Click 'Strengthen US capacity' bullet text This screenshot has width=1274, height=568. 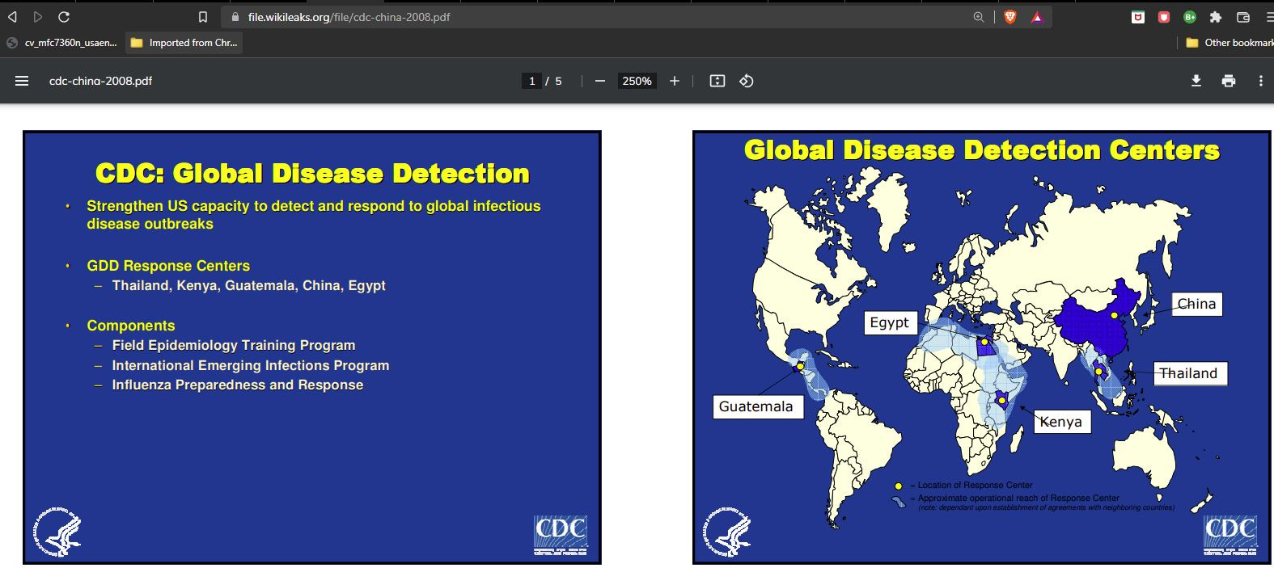pos(314,215)
